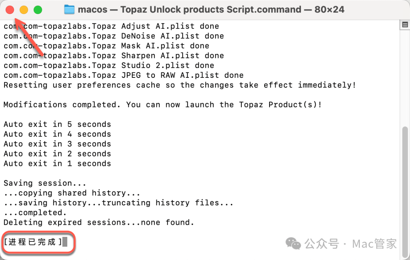410x260 pixels.
Task: Click the '[进程已完成]' process completed text
Action: (33, 242)
